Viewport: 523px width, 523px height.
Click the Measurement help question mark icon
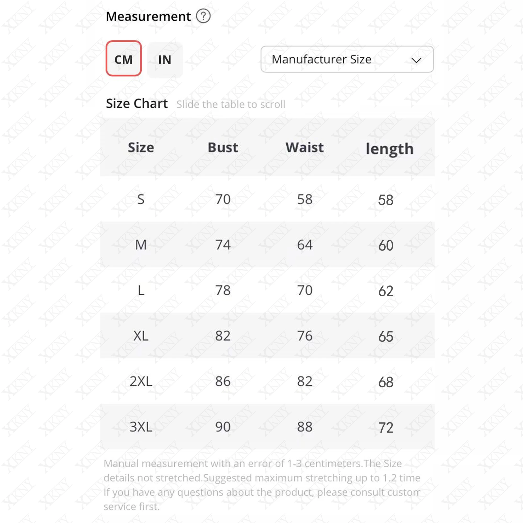coord(203,16)
